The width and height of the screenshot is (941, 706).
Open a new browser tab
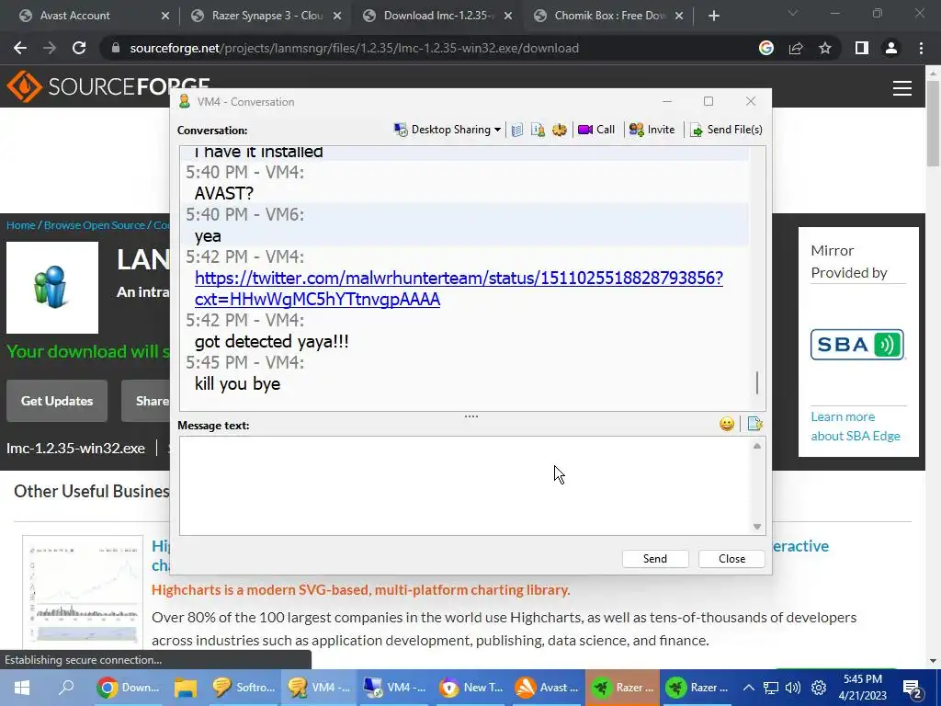(x=713, y=16)
